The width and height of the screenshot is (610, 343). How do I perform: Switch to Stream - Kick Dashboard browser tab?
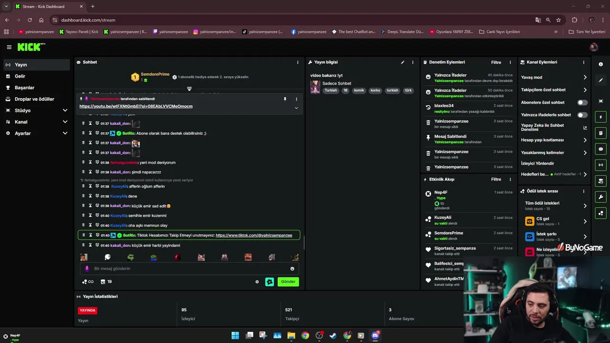49,6
